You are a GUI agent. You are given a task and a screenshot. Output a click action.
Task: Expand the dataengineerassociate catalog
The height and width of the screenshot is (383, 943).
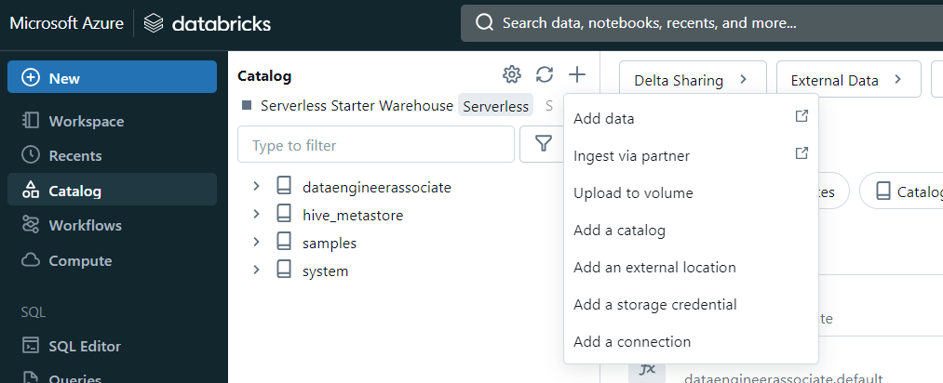[x=257, y=187]
